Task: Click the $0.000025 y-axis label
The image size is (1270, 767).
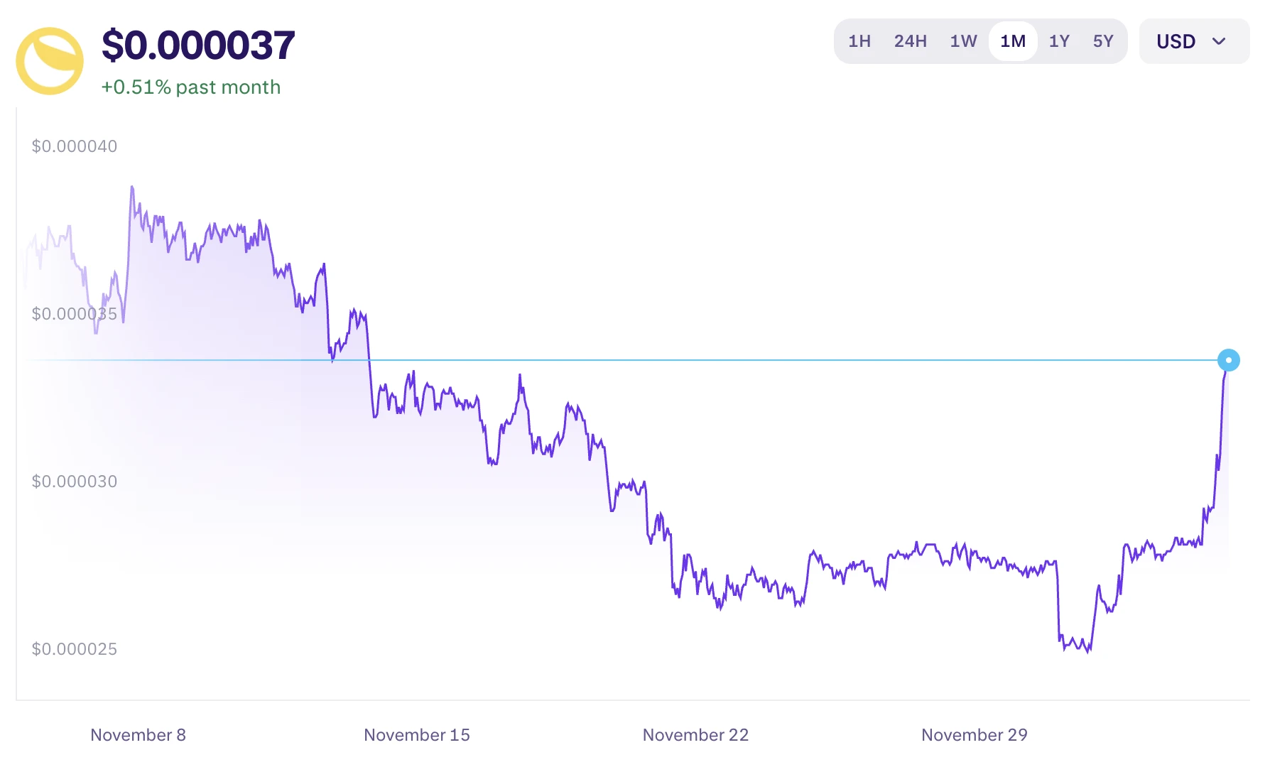Action: click(75, 649)
